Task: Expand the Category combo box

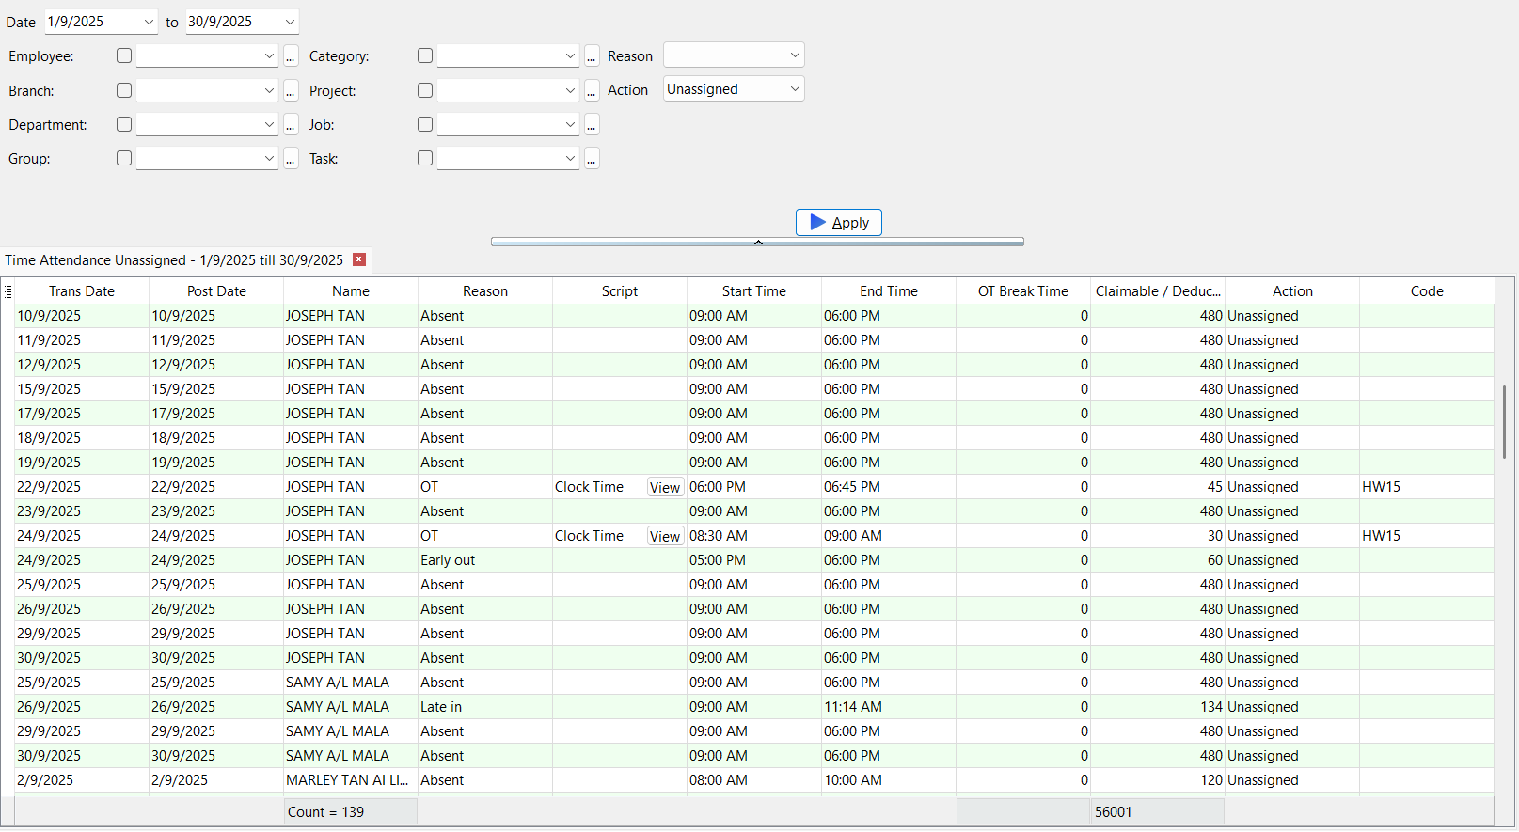Action: pyautogui.click(x=570, y=56)
